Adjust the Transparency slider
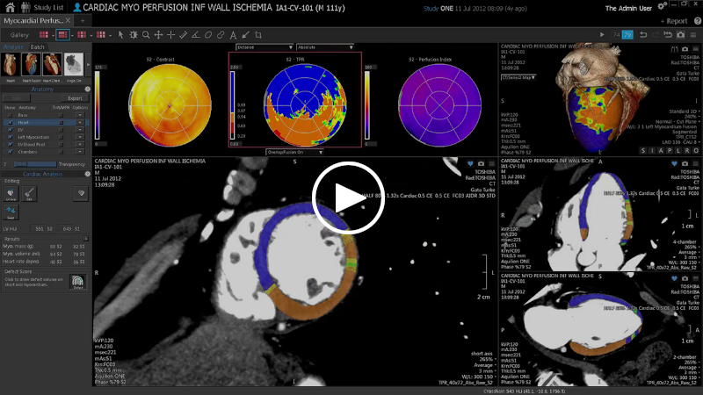This screenshot has width=703, height=395. click(x=35, y=164)
